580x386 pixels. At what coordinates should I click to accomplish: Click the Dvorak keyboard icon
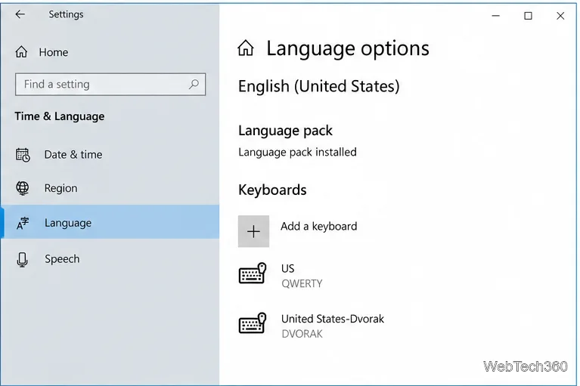tap(253, 323)
